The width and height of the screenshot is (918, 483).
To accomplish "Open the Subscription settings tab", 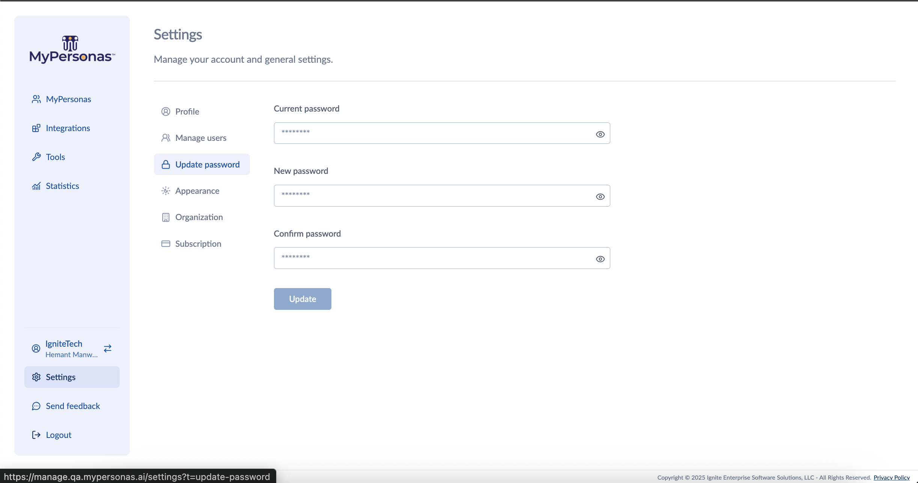I will tap(198, 244).
